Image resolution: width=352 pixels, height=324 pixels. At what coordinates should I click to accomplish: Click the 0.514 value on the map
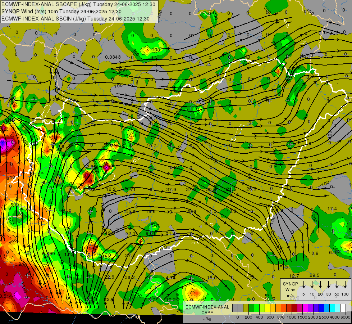(6, 296)
